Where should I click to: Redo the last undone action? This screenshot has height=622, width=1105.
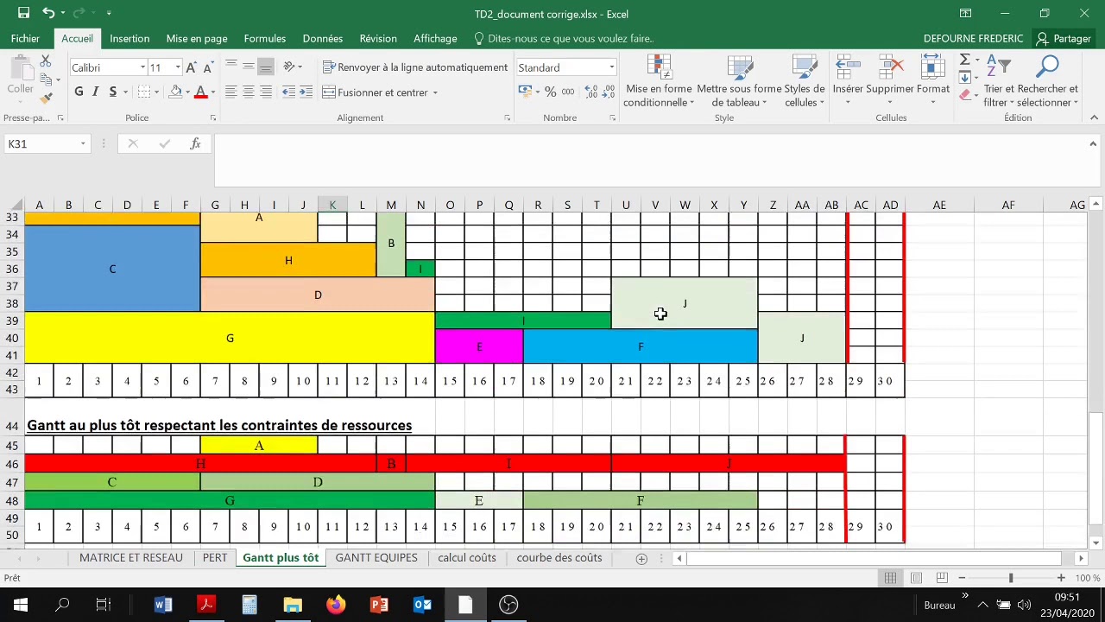[x=79, y=13]
